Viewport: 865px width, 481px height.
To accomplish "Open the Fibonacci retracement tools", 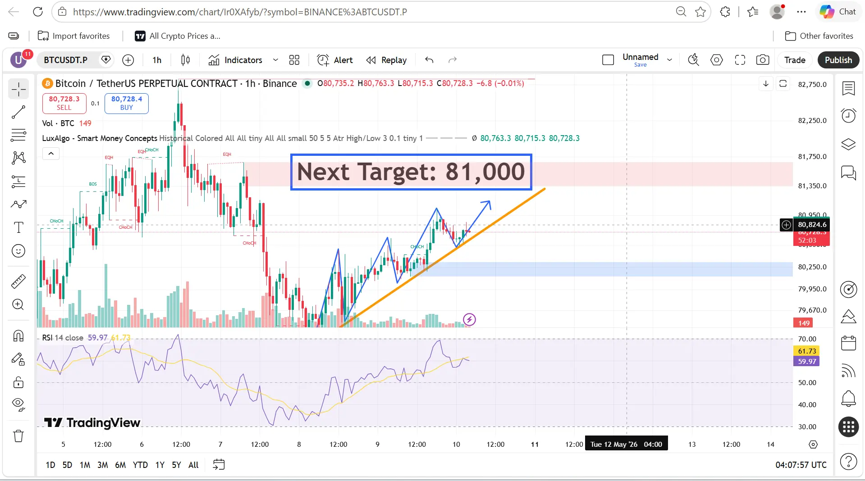I will 18,135.
